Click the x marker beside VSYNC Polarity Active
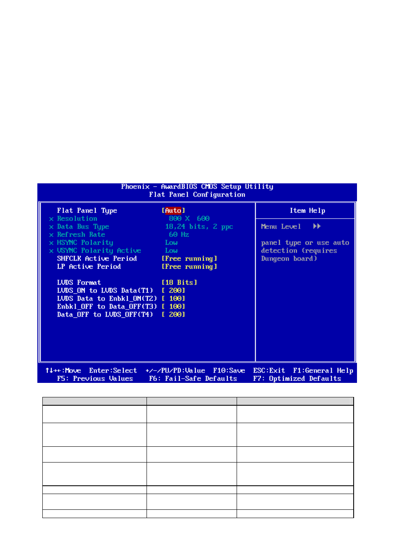Screen dimensions: 396x560 [x=51, y=251]
